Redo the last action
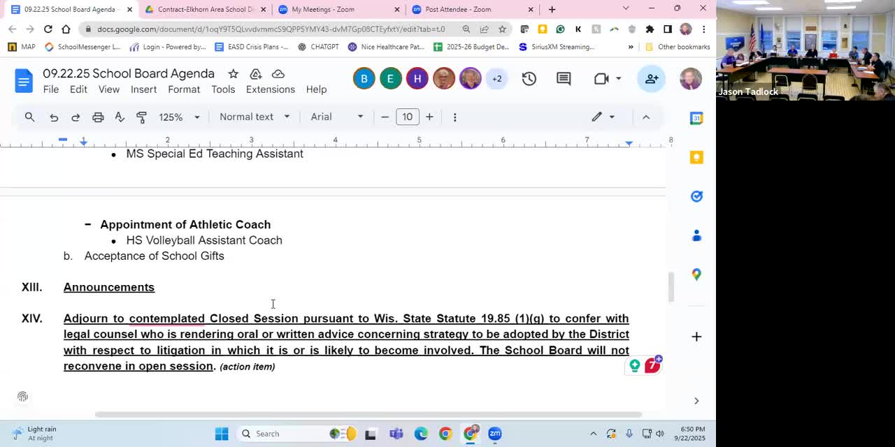Image resolution: width=895 pixels, height=447 pixels. 76,117
